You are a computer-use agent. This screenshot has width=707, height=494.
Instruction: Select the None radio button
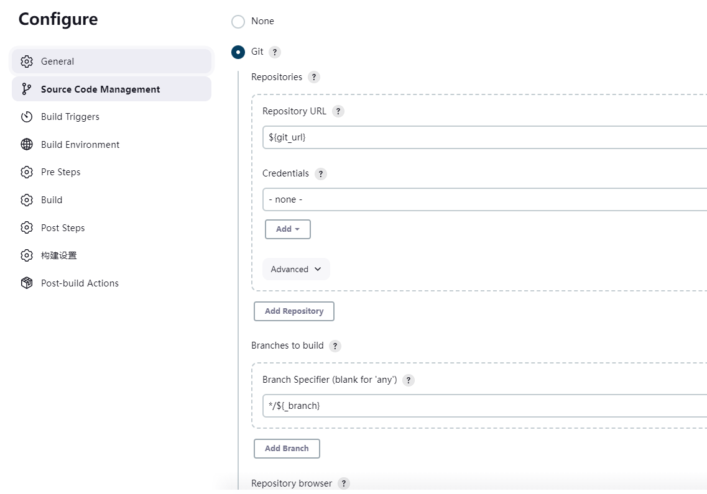pos(238,22)
